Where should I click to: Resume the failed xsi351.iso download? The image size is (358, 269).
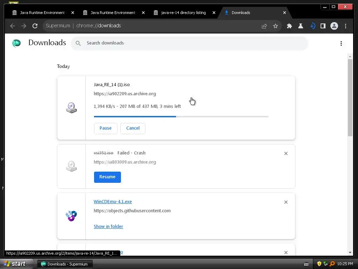pyautogui.click(x=107, y=177)
